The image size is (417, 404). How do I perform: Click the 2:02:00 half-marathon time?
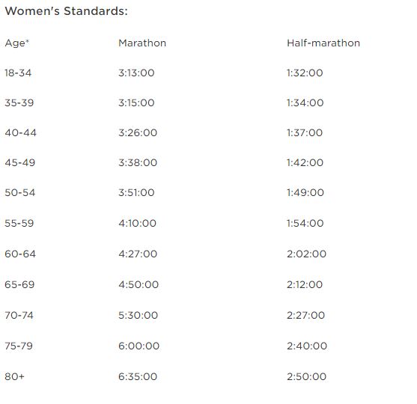[307, 254]
